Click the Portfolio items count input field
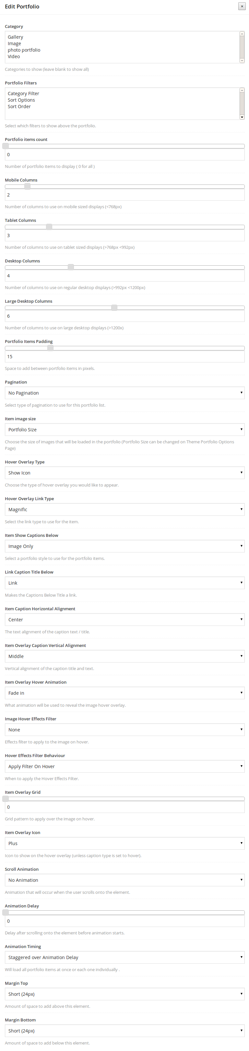 (125, 155)
